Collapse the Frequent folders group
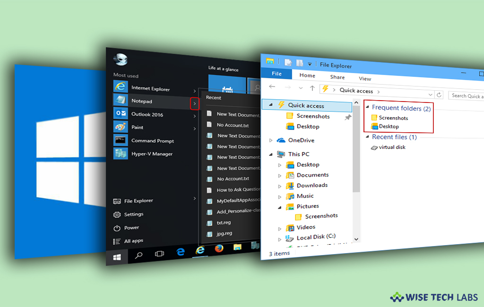Viewport: 484px width, 307px height. coord(367,107)
